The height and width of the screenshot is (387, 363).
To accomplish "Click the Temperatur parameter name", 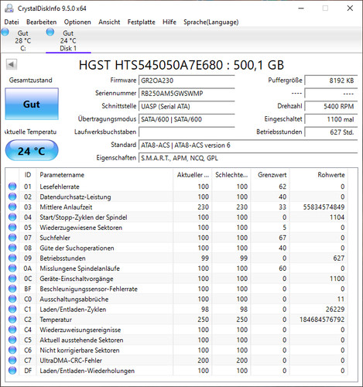I will coord(56,320).
